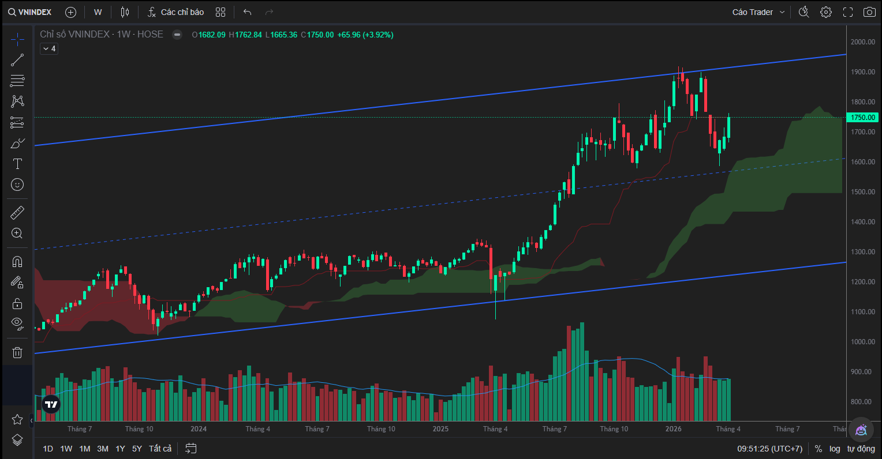Open the Các chỉ báo indicators dialog
Image resolution: width=882 pixels, height=459 pixels.
click(x=175, y=12)
